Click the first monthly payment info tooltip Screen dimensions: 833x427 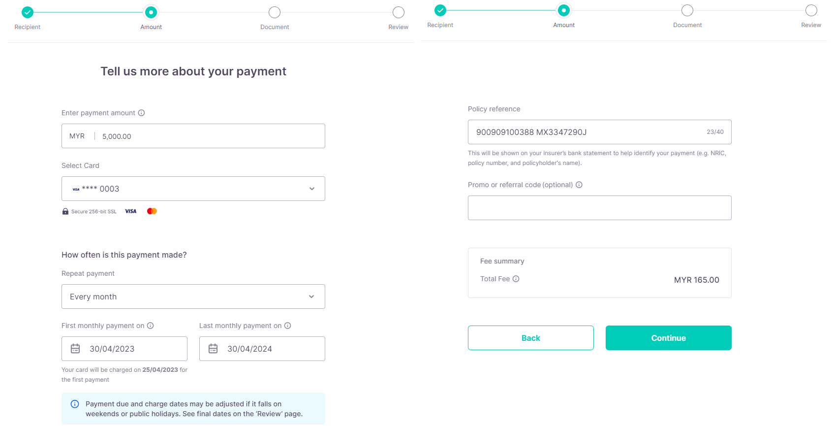coord(151,326)
